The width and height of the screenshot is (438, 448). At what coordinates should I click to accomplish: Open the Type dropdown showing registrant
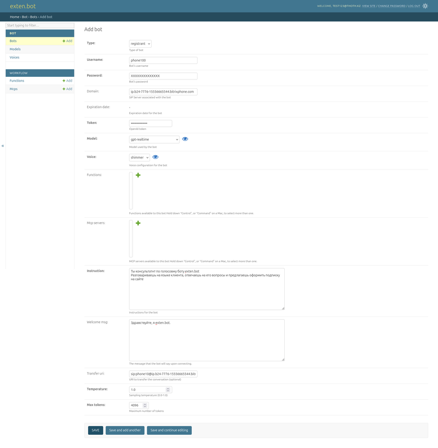(141, 44)
